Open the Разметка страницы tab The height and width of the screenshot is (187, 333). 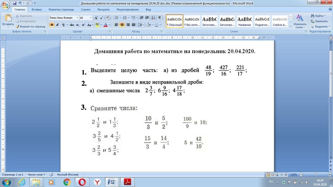[x=61, y=10]
